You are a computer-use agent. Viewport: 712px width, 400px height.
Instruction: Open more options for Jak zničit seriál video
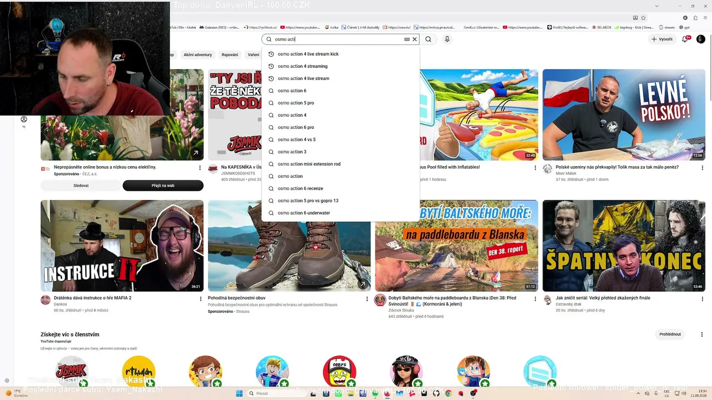(x=701, y=299)
